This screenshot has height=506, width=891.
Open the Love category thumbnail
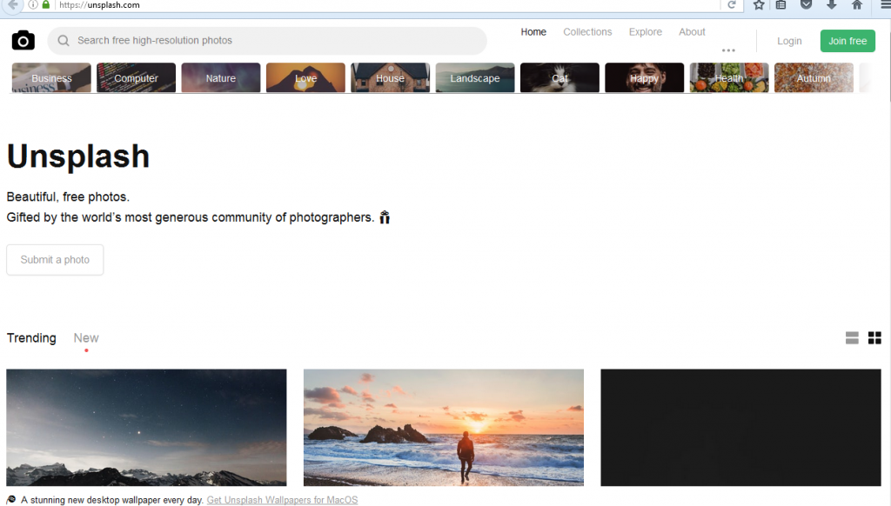point(305,77)
